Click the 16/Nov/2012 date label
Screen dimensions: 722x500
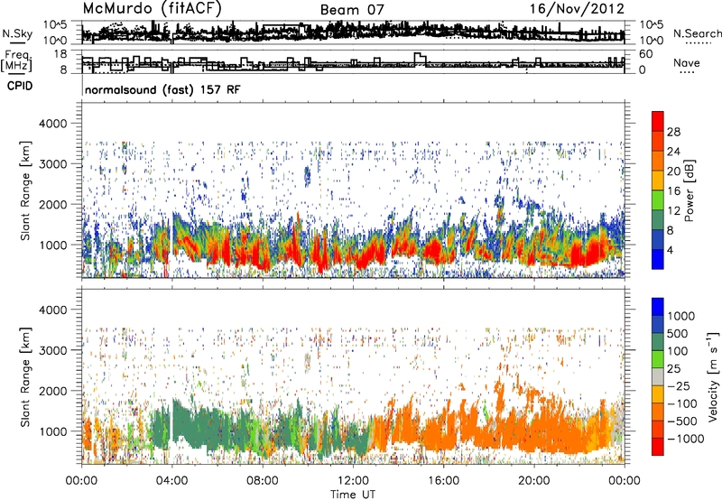coord(577,9)
